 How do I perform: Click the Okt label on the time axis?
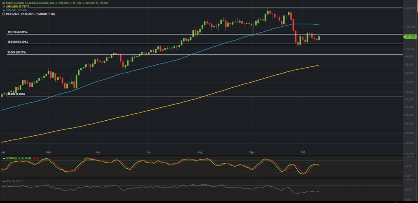tap(303, 153)
